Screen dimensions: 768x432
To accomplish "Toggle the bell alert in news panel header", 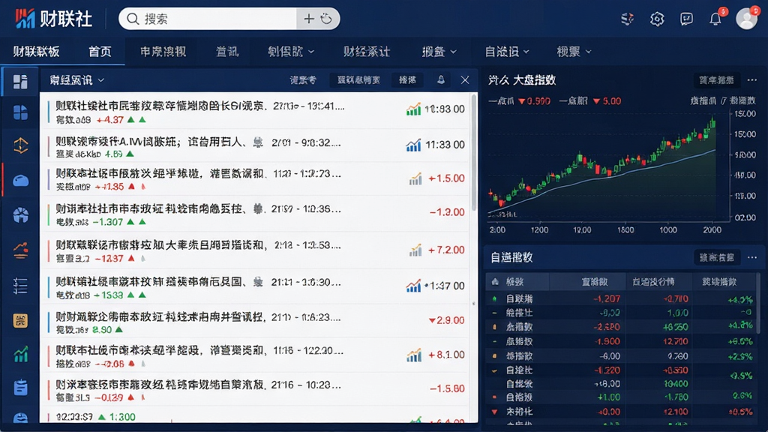I will click(x=441, y=79).
